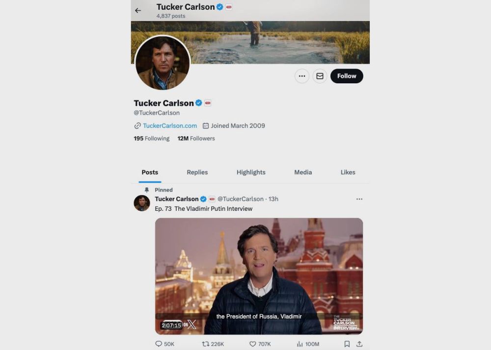491x350 pixels.
Task: Bookmark the pinned post
Action: pos(347,344)
